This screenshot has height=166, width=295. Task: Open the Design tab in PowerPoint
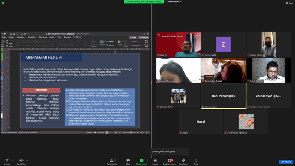pyautogui.click(x=11, y=37)
